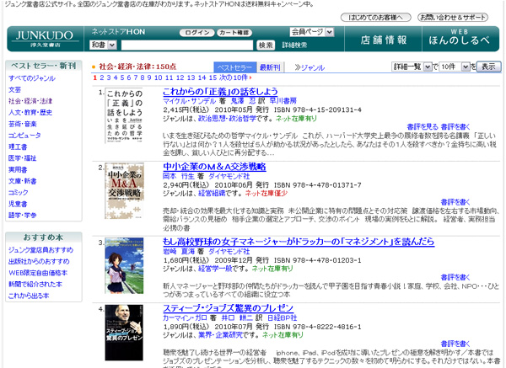Select 人文・教育・歴史 genre

point(30,113)
